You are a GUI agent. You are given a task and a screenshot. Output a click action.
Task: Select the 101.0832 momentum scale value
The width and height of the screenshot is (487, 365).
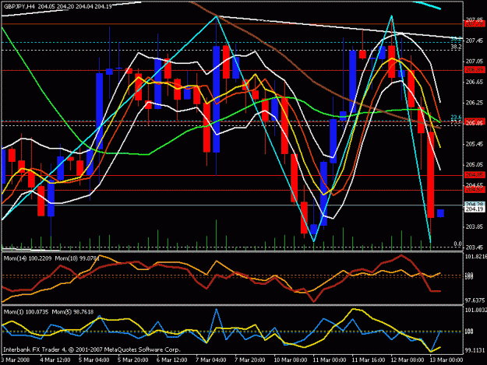(x=475, y=310)
